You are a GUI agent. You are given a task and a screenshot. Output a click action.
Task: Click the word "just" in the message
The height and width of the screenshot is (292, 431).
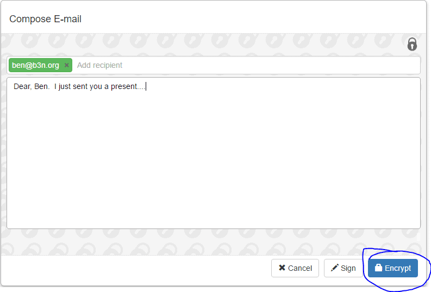tap(65, 87)
